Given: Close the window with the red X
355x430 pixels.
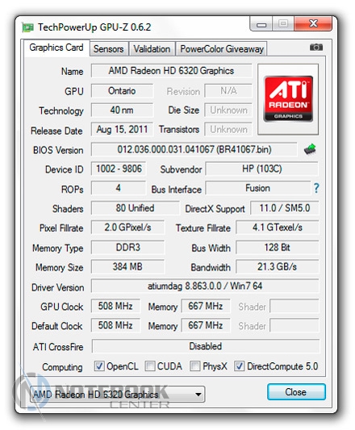Looking at the screenshot, I should tap(313, 24).
